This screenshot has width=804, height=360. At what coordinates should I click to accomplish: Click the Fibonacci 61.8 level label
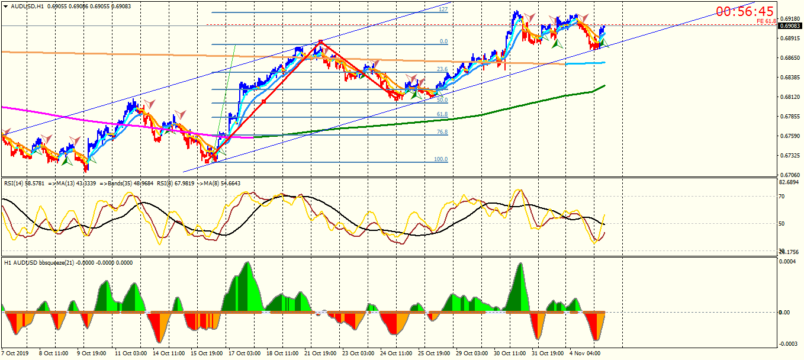442,114
